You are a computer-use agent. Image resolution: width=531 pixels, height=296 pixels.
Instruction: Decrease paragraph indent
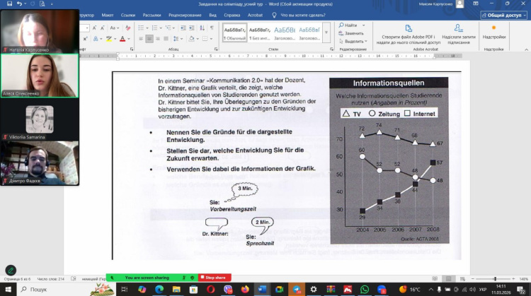[x=183, y=28]
